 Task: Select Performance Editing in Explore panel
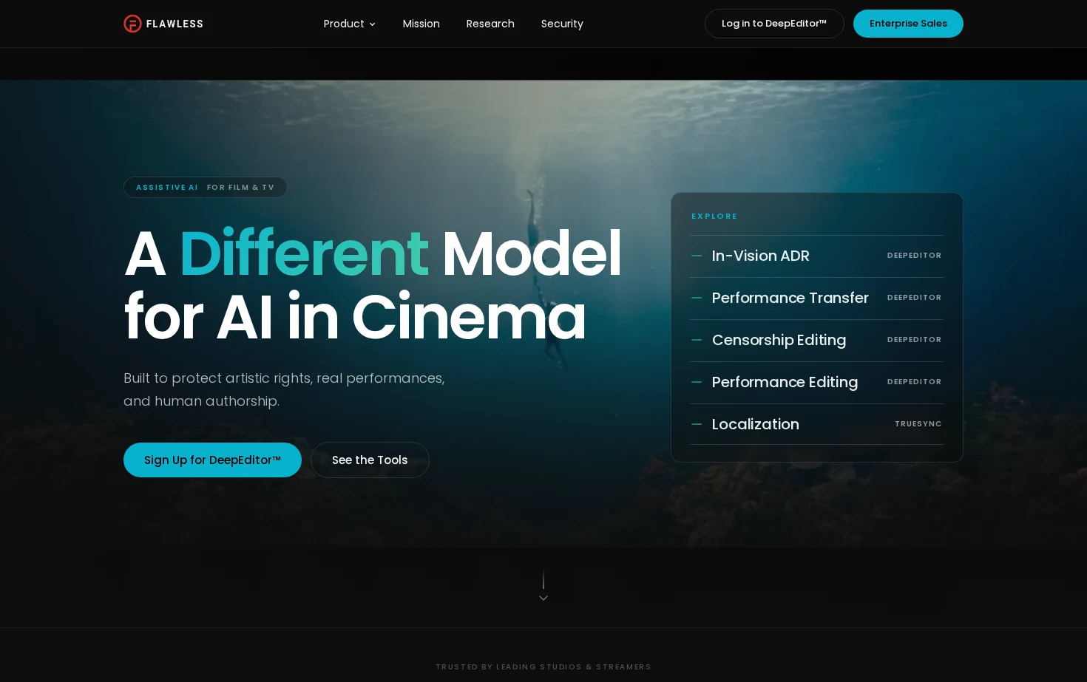point(816,382)
